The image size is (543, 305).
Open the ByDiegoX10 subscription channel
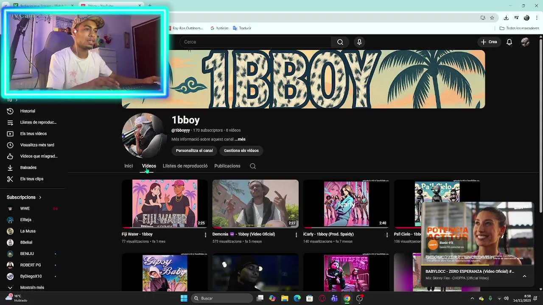click(33, 276)
